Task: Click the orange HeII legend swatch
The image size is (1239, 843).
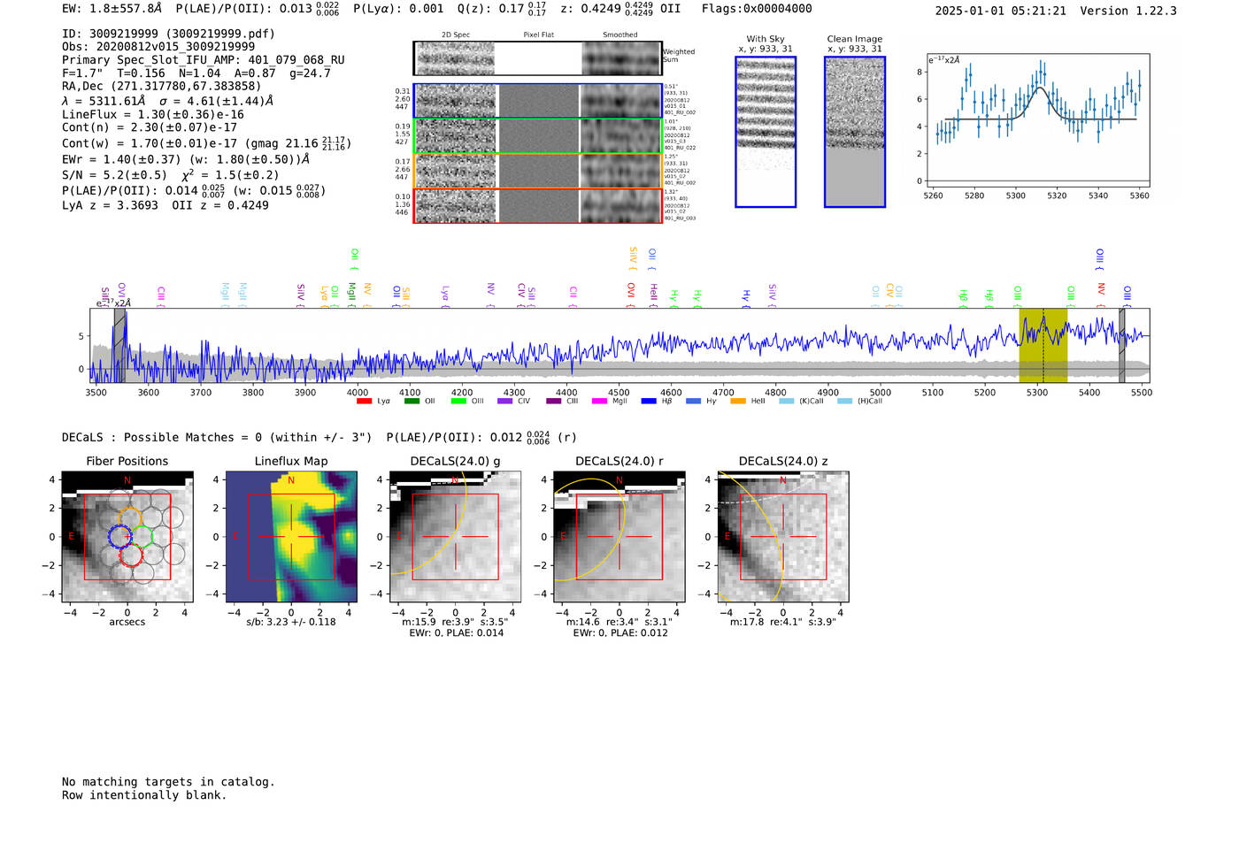Action: [x=738, y=402]
